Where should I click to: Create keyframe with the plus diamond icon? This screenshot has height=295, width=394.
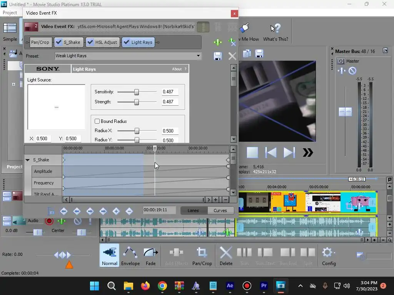(116, 211)
